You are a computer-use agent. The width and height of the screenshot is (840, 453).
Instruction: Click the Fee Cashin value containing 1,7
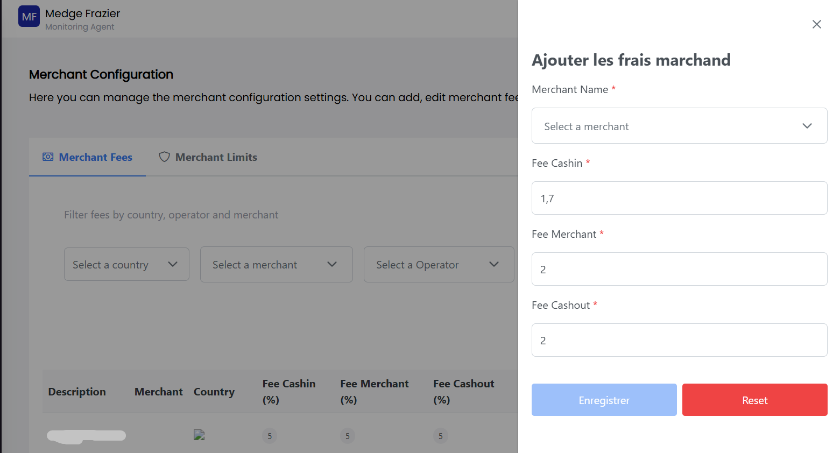pyautogui.click(x=679, y=198)
